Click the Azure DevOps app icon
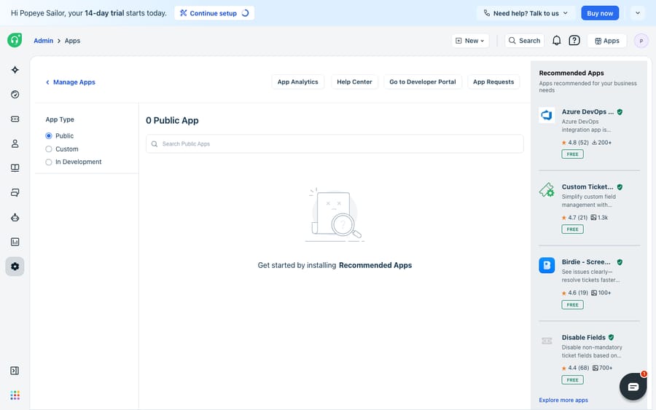This screenshot has width=656, height=410. tap(547, 115)
